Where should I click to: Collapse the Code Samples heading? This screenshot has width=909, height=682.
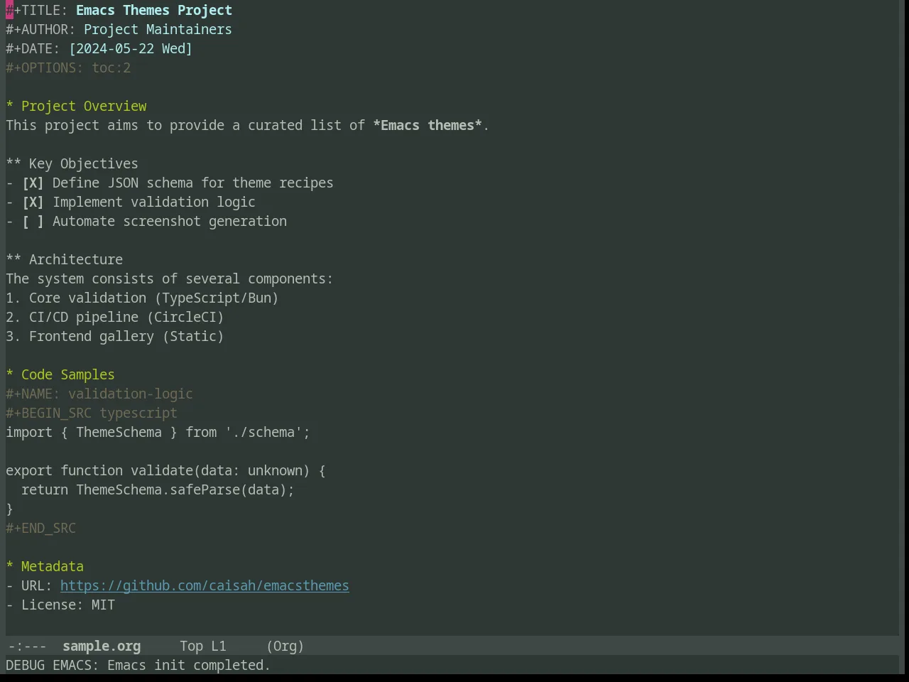click(x=60, y=375)
